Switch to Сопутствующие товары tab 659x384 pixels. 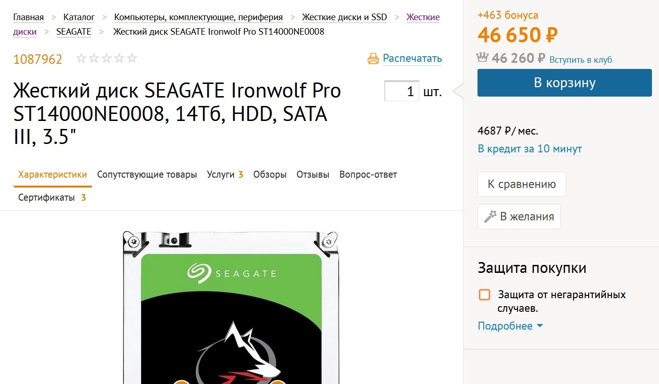147,174
